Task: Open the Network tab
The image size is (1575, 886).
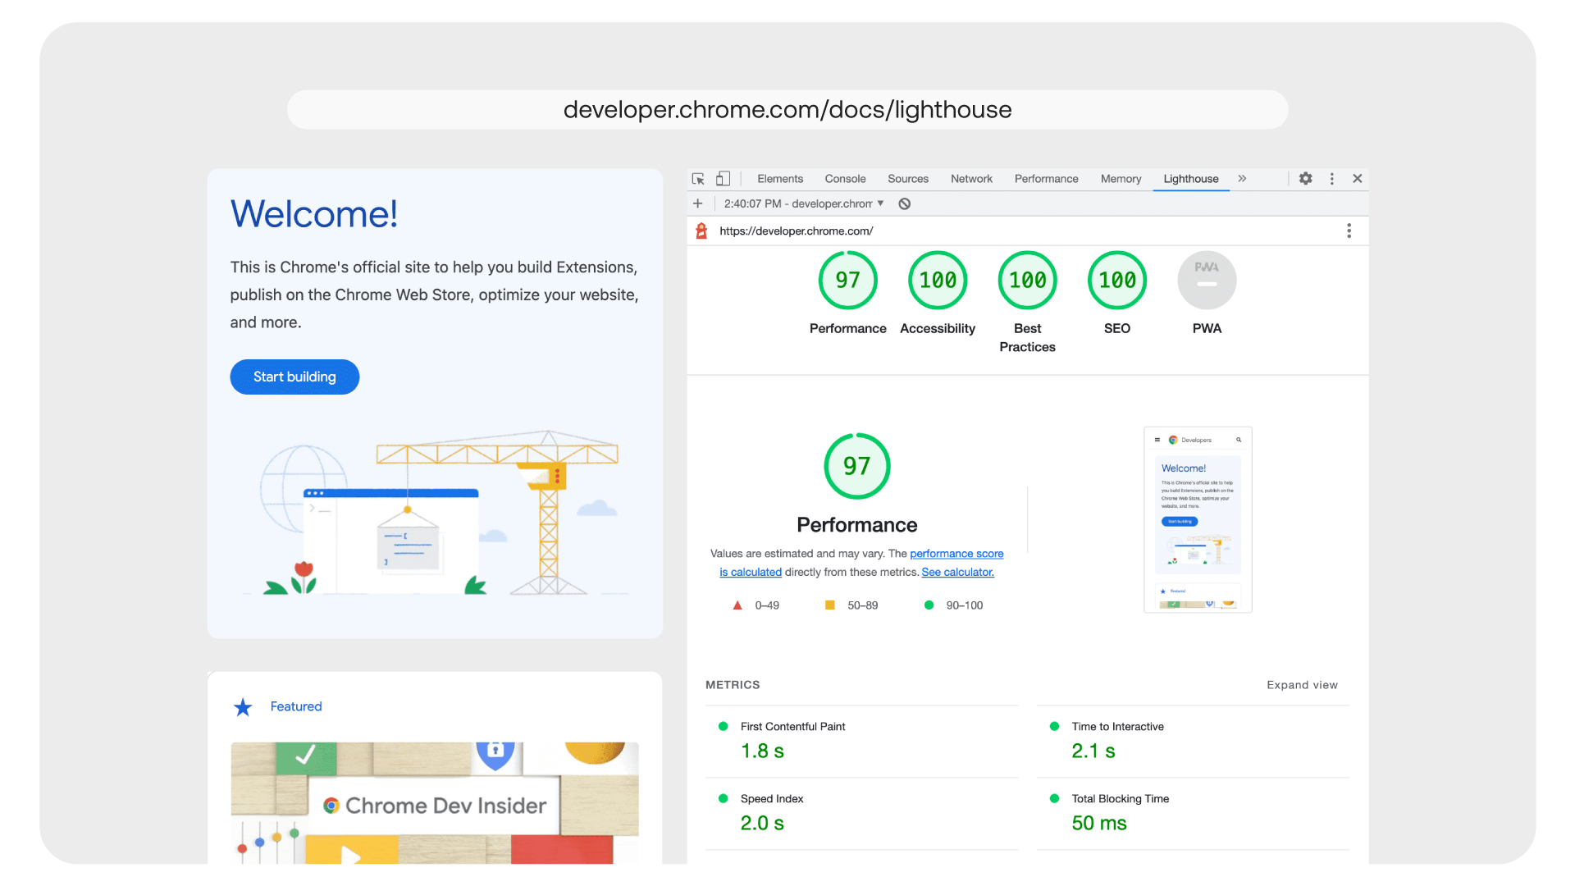Action: [971, 179]
